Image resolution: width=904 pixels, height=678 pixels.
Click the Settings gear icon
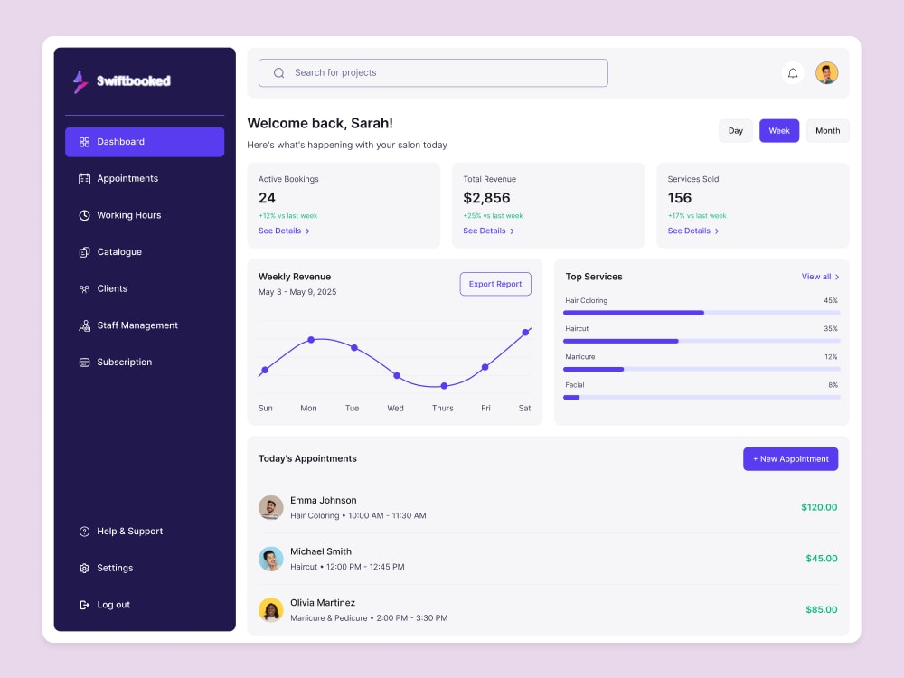pos(84,568)
